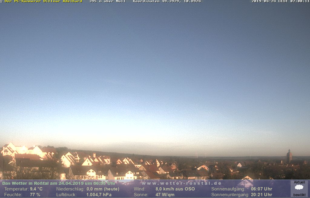Click the wind speed 8,0 km/h aus OSO

point(175,189)
